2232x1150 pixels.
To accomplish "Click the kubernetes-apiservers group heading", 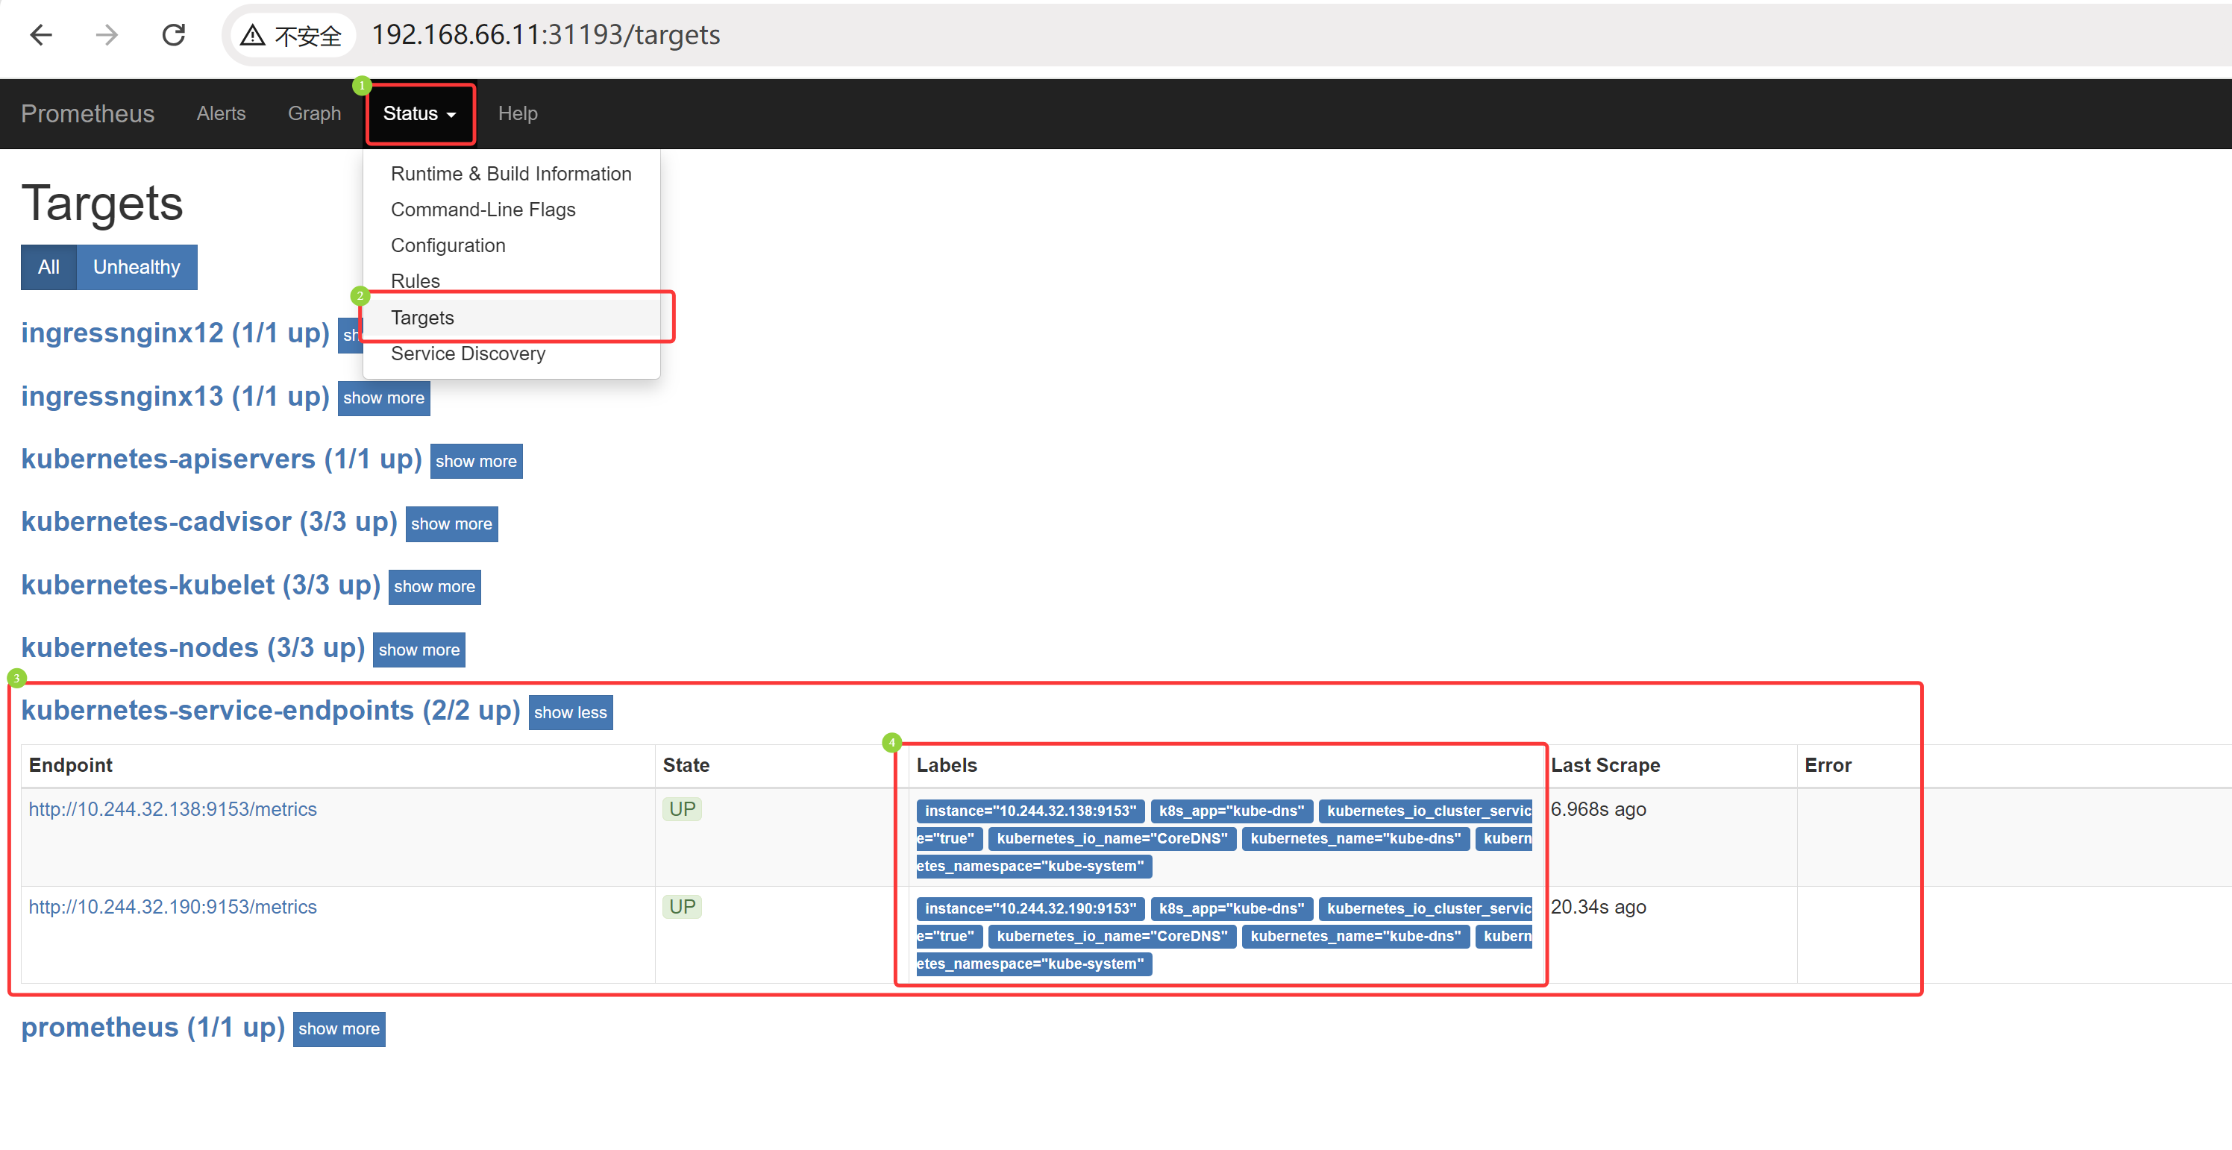I will point(221,459).
